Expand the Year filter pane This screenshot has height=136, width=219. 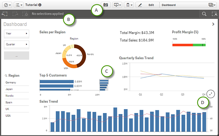[x=16, y=33]
